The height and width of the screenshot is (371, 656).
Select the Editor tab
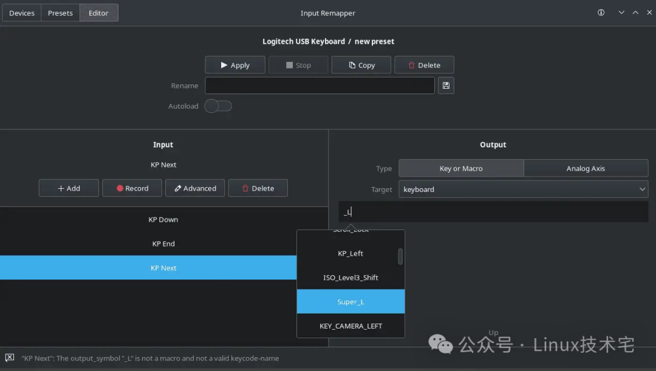pos(99,13)
